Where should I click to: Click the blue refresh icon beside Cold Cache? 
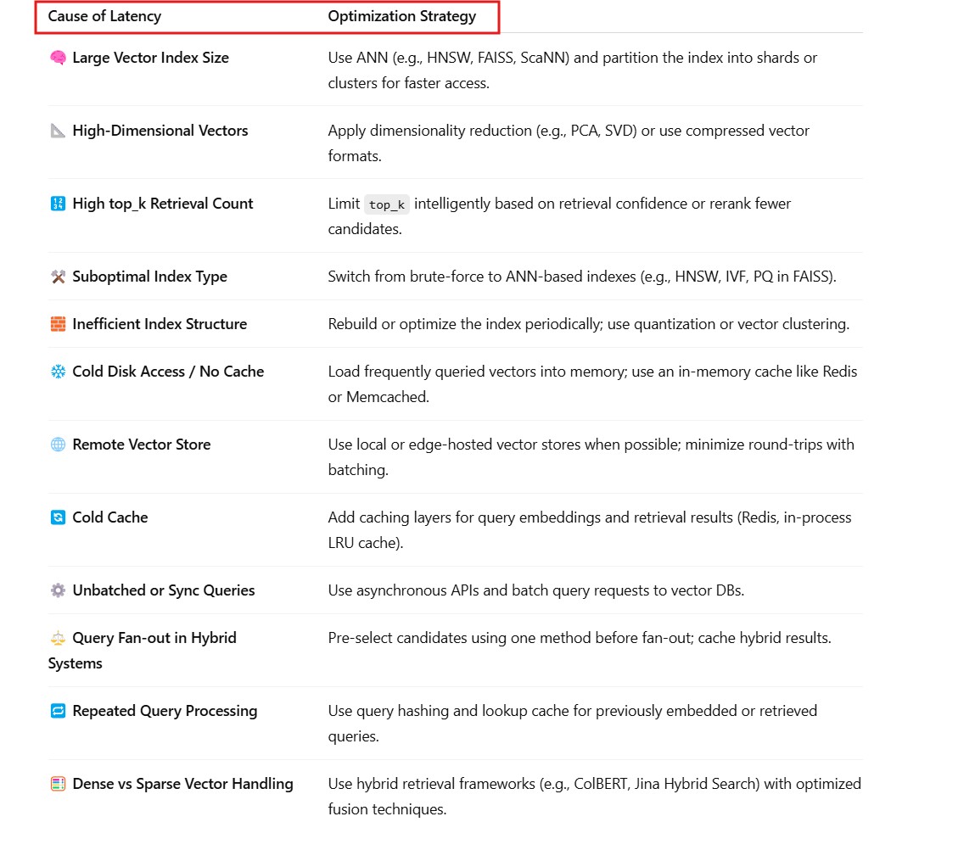(x=58, y=518)
